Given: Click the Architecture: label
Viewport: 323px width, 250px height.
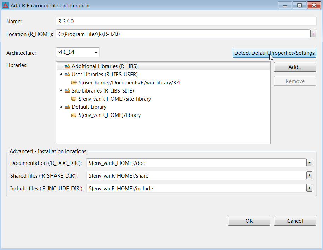Looking at the screenshot, I should [21, 53].
